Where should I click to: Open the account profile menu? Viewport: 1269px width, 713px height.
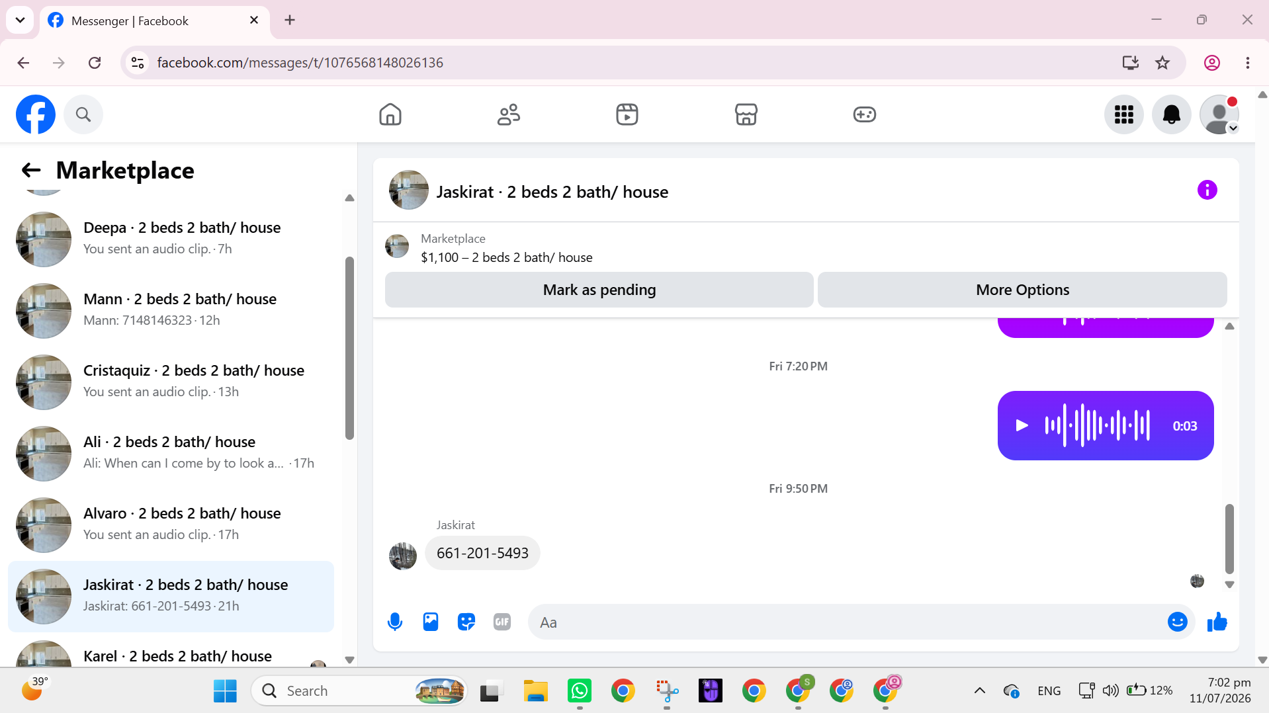coord(1219,114)
